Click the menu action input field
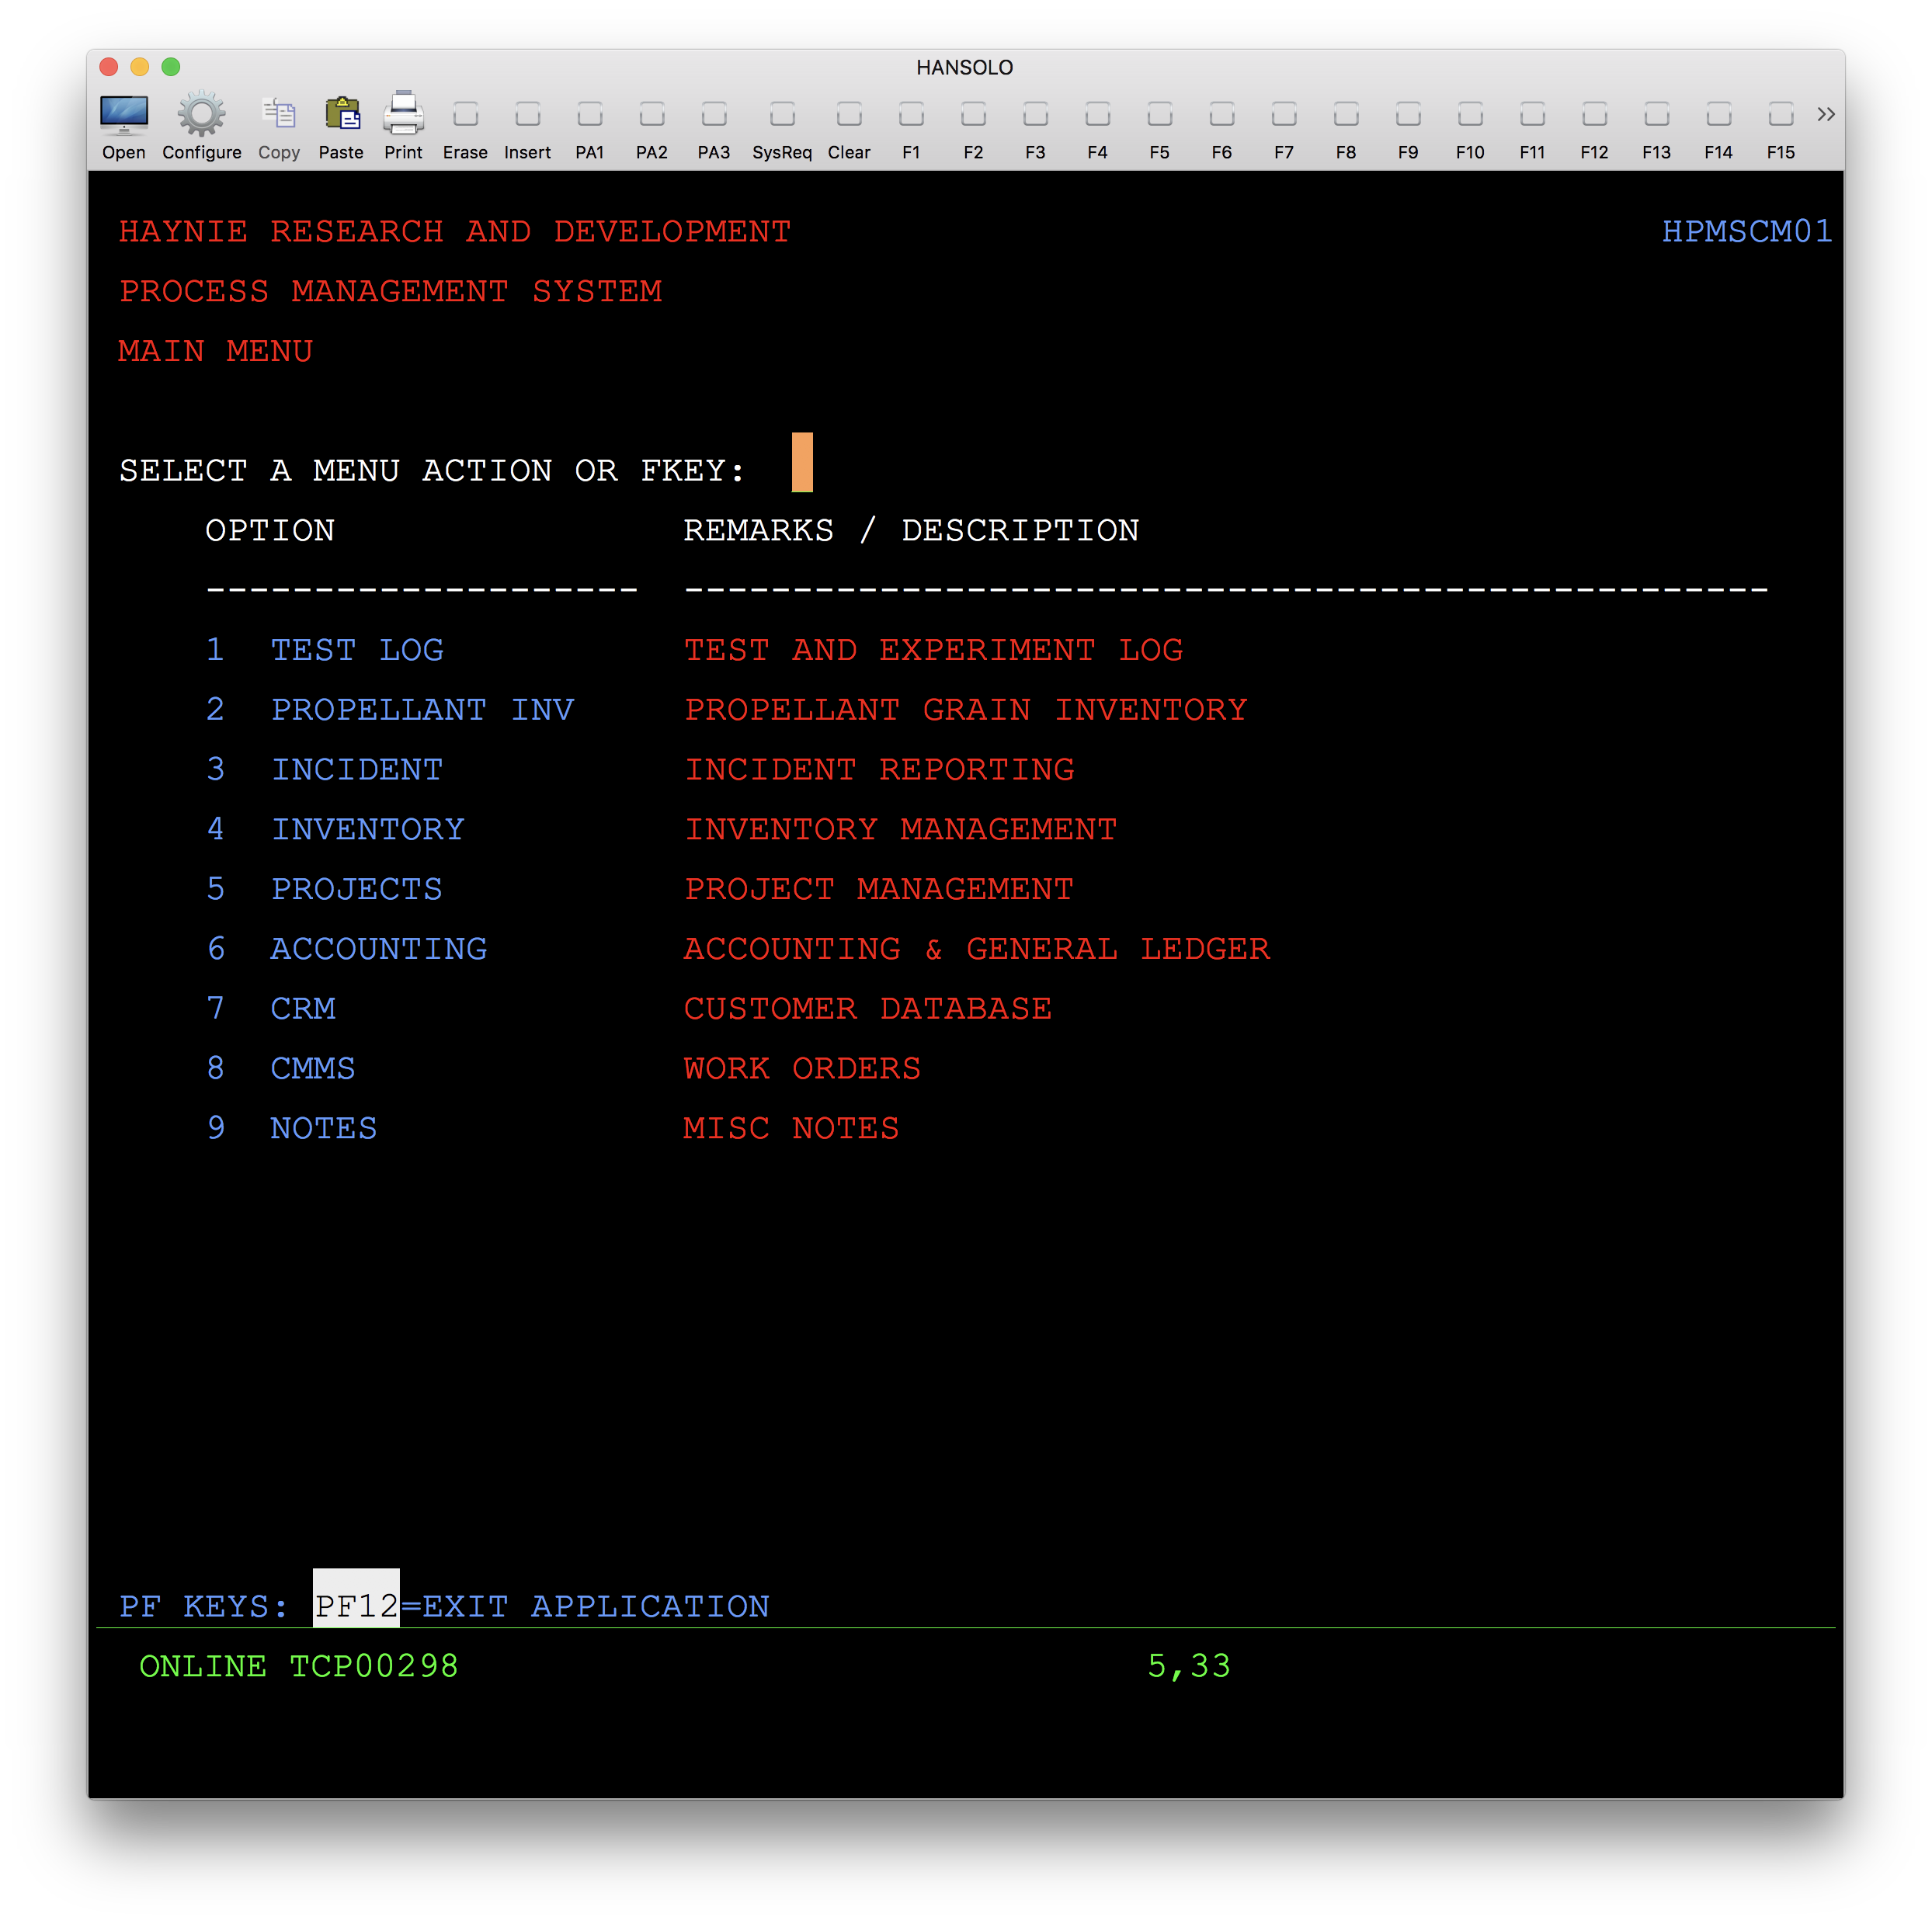The height and width of the screenshot is (1924, 1932). point(802,464)
